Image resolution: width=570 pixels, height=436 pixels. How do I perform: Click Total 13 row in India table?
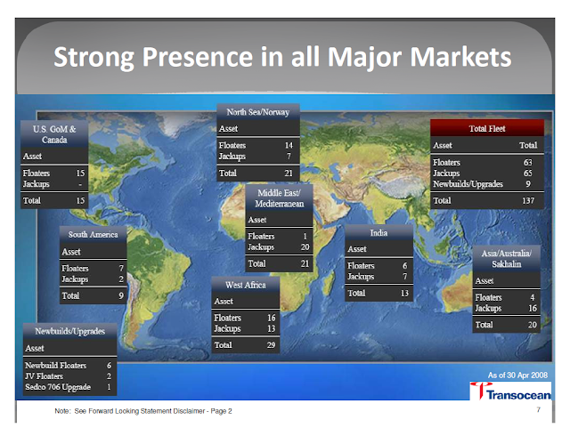tap(379, 294)
